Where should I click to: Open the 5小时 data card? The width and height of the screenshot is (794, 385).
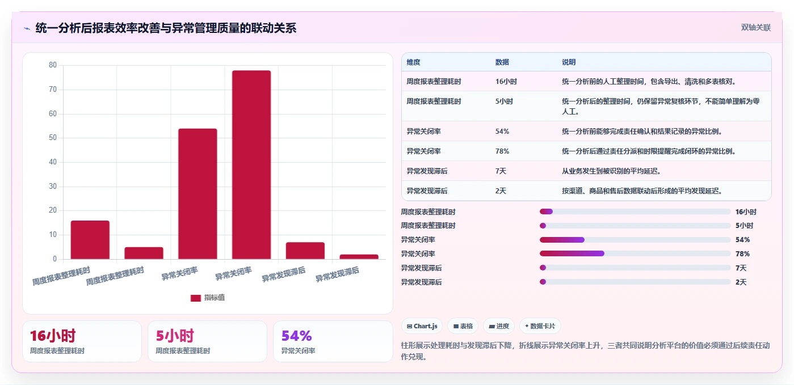[x=207, y=341]
